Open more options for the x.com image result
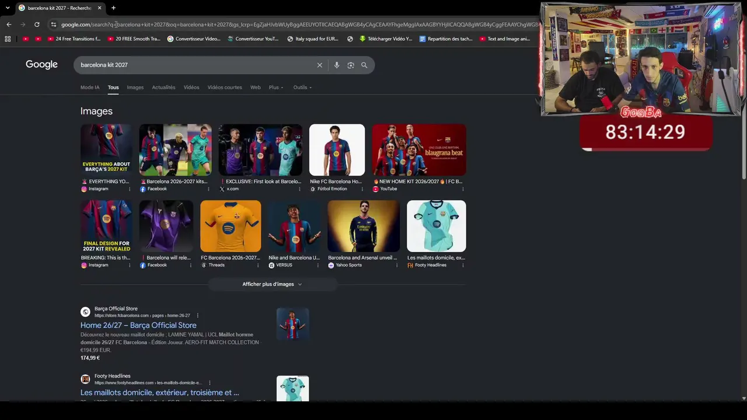747x420 pixels. tap(300, 189)
